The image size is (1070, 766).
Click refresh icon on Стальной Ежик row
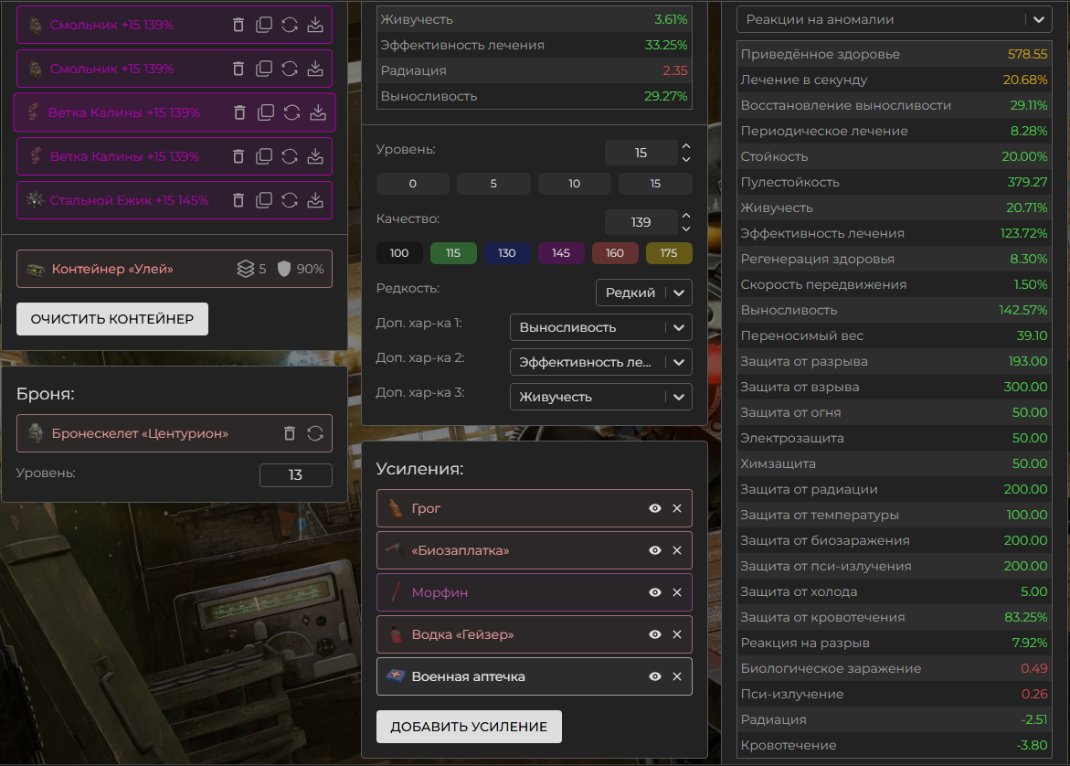tap(290, 200)
